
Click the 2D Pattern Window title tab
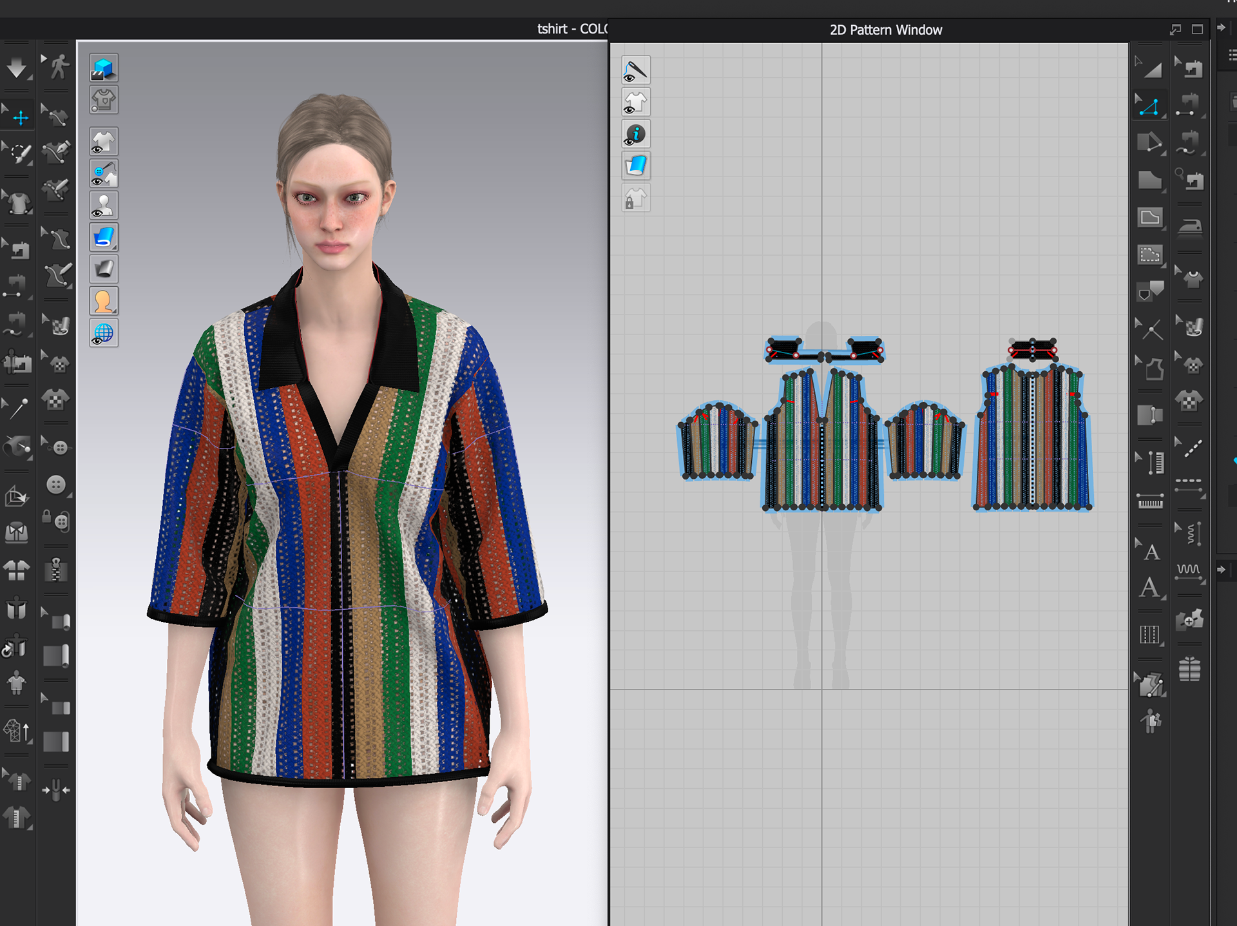point(885,30)
